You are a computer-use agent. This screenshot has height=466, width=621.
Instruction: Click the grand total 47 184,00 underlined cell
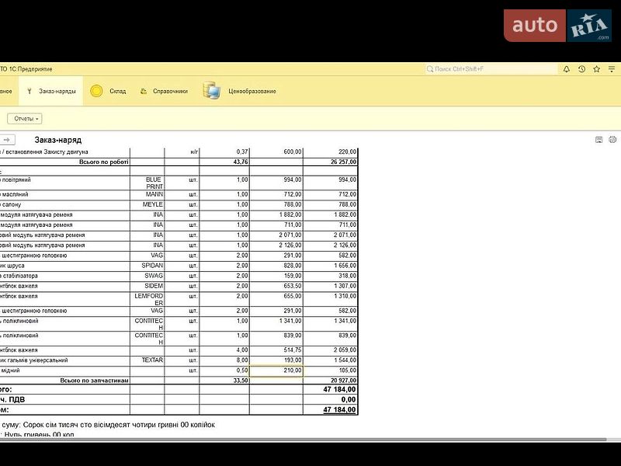pos(331,410)
